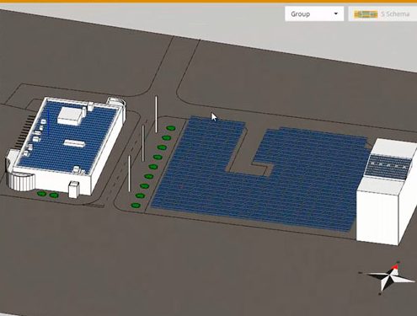Click the topmost green tree in the row
Screen dimensions: 417x316
pos(171,128)
